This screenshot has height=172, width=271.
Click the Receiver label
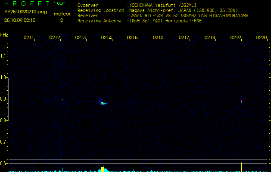(88, 16)
